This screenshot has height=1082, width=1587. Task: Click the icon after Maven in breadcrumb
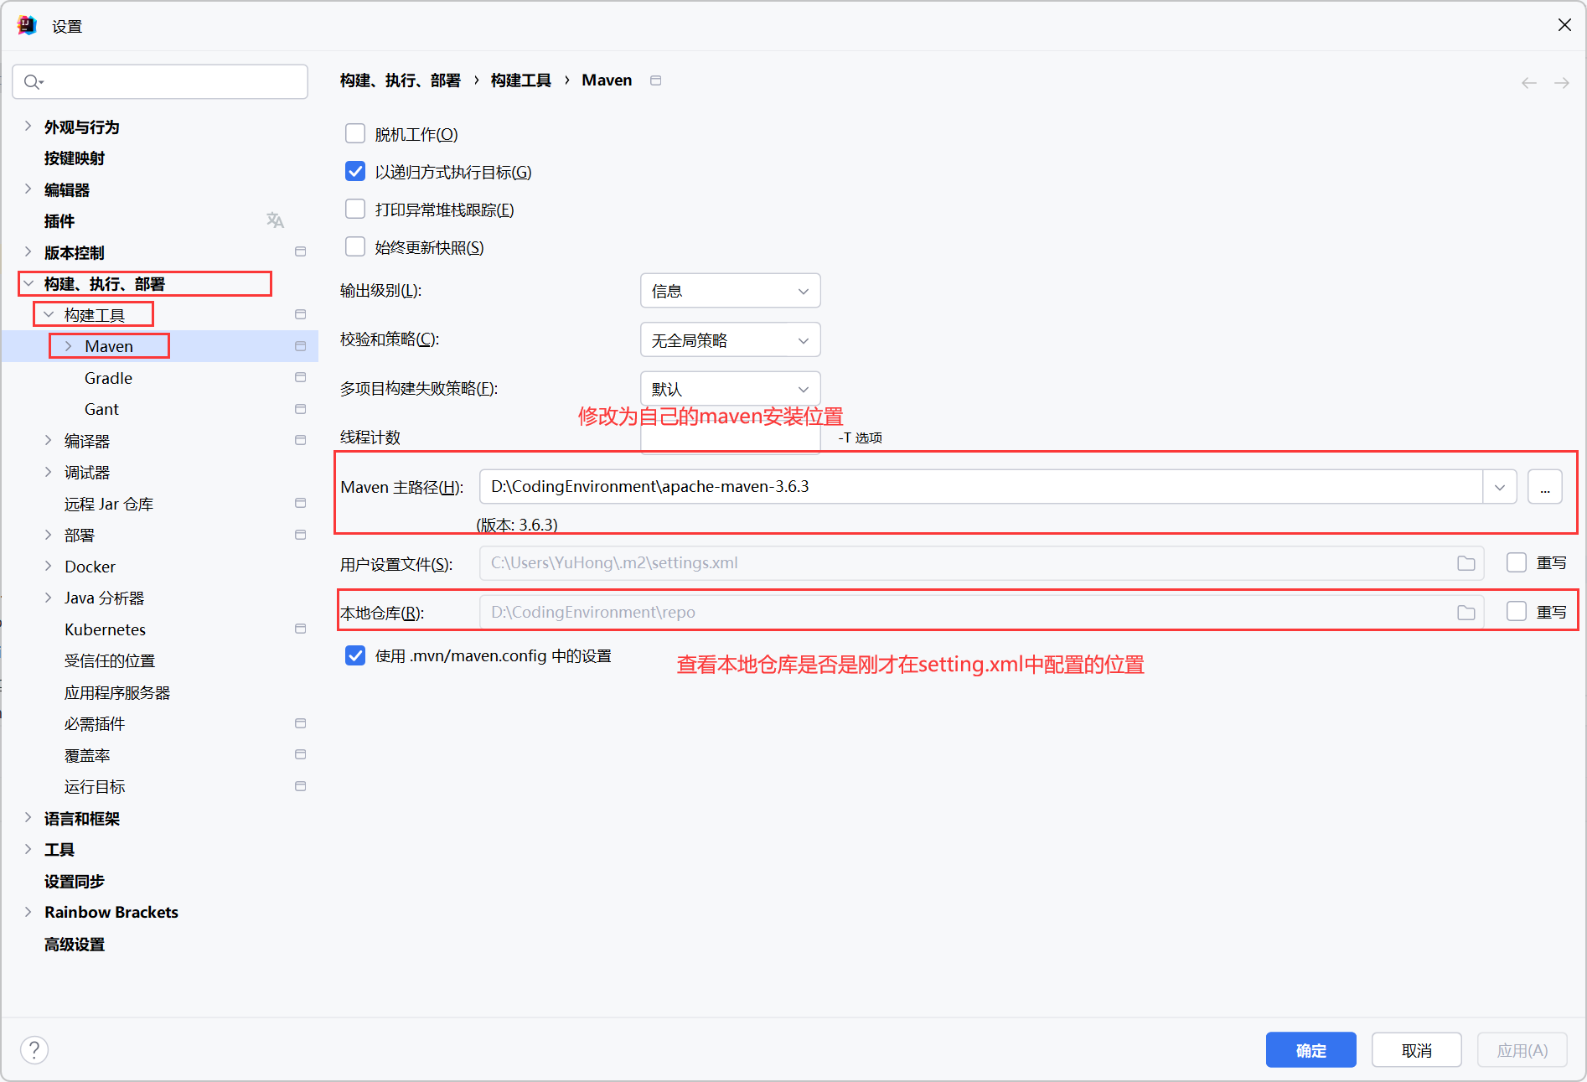[x=656, y=80]
